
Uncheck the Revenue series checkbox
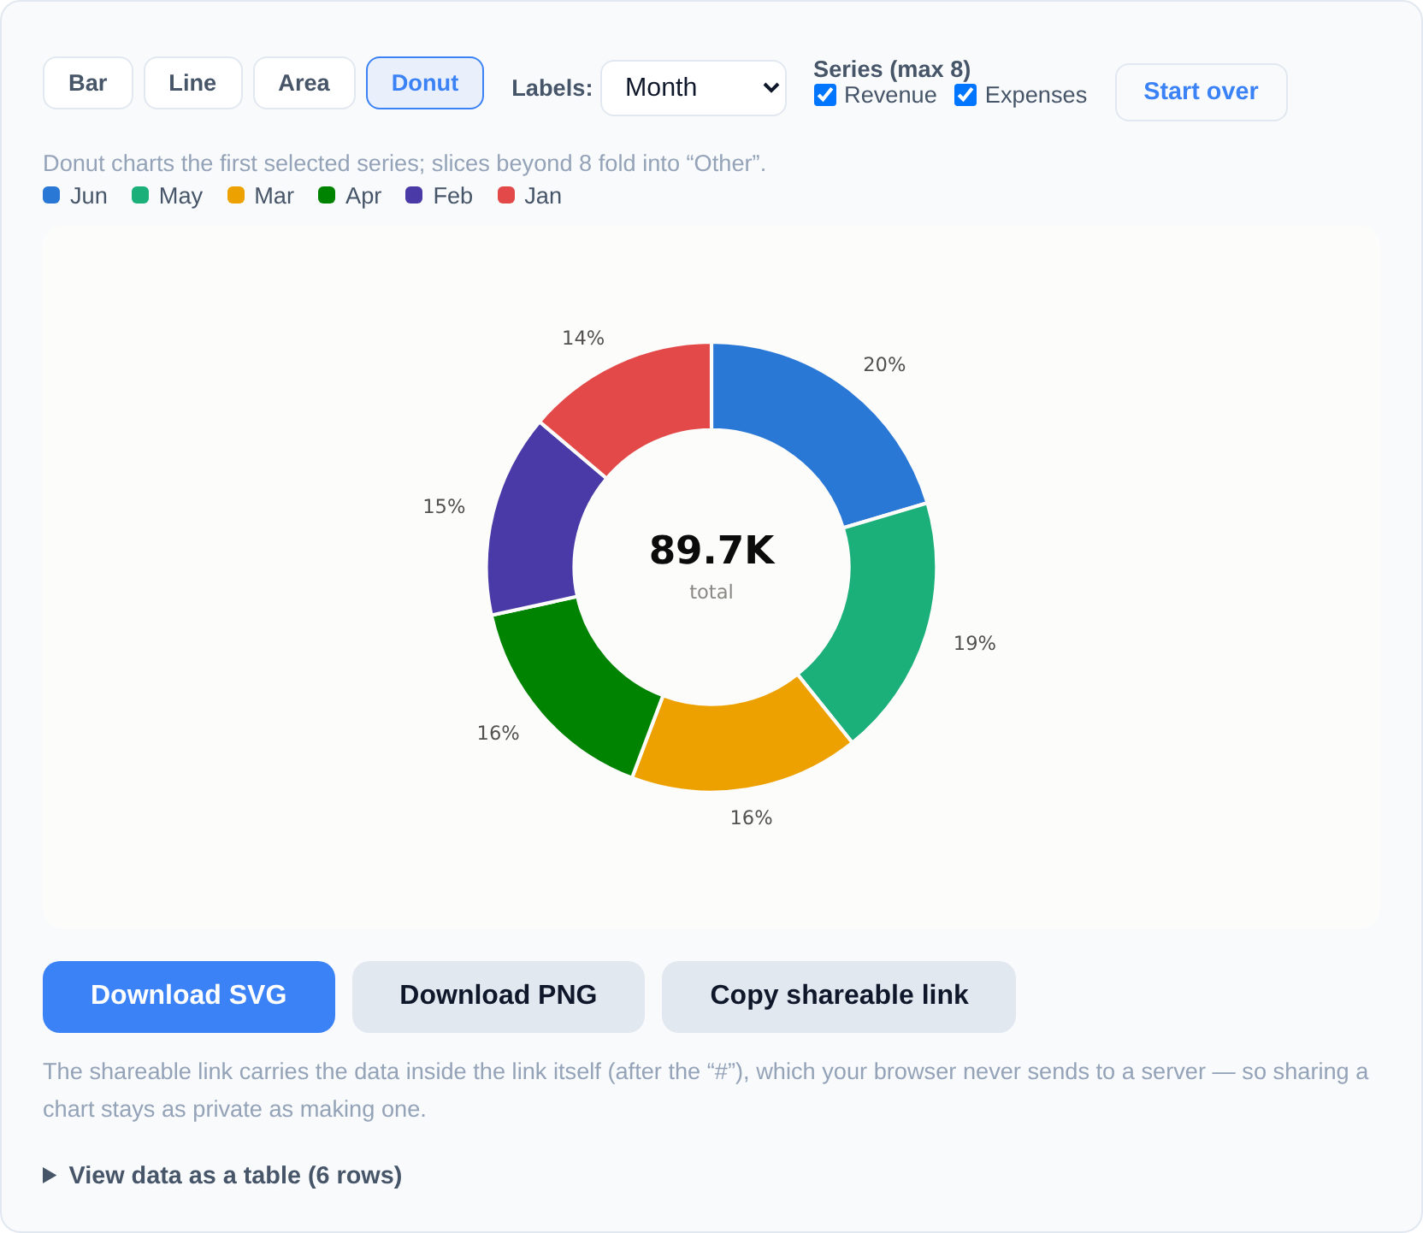click(x=825, y=95)
